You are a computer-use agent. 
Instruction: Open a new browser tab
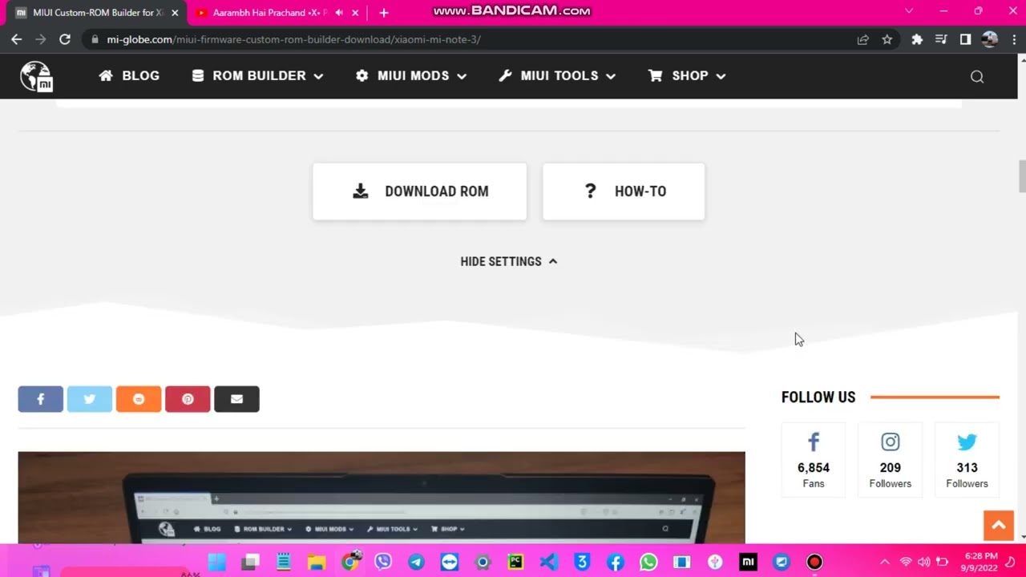tap(384, 13)
